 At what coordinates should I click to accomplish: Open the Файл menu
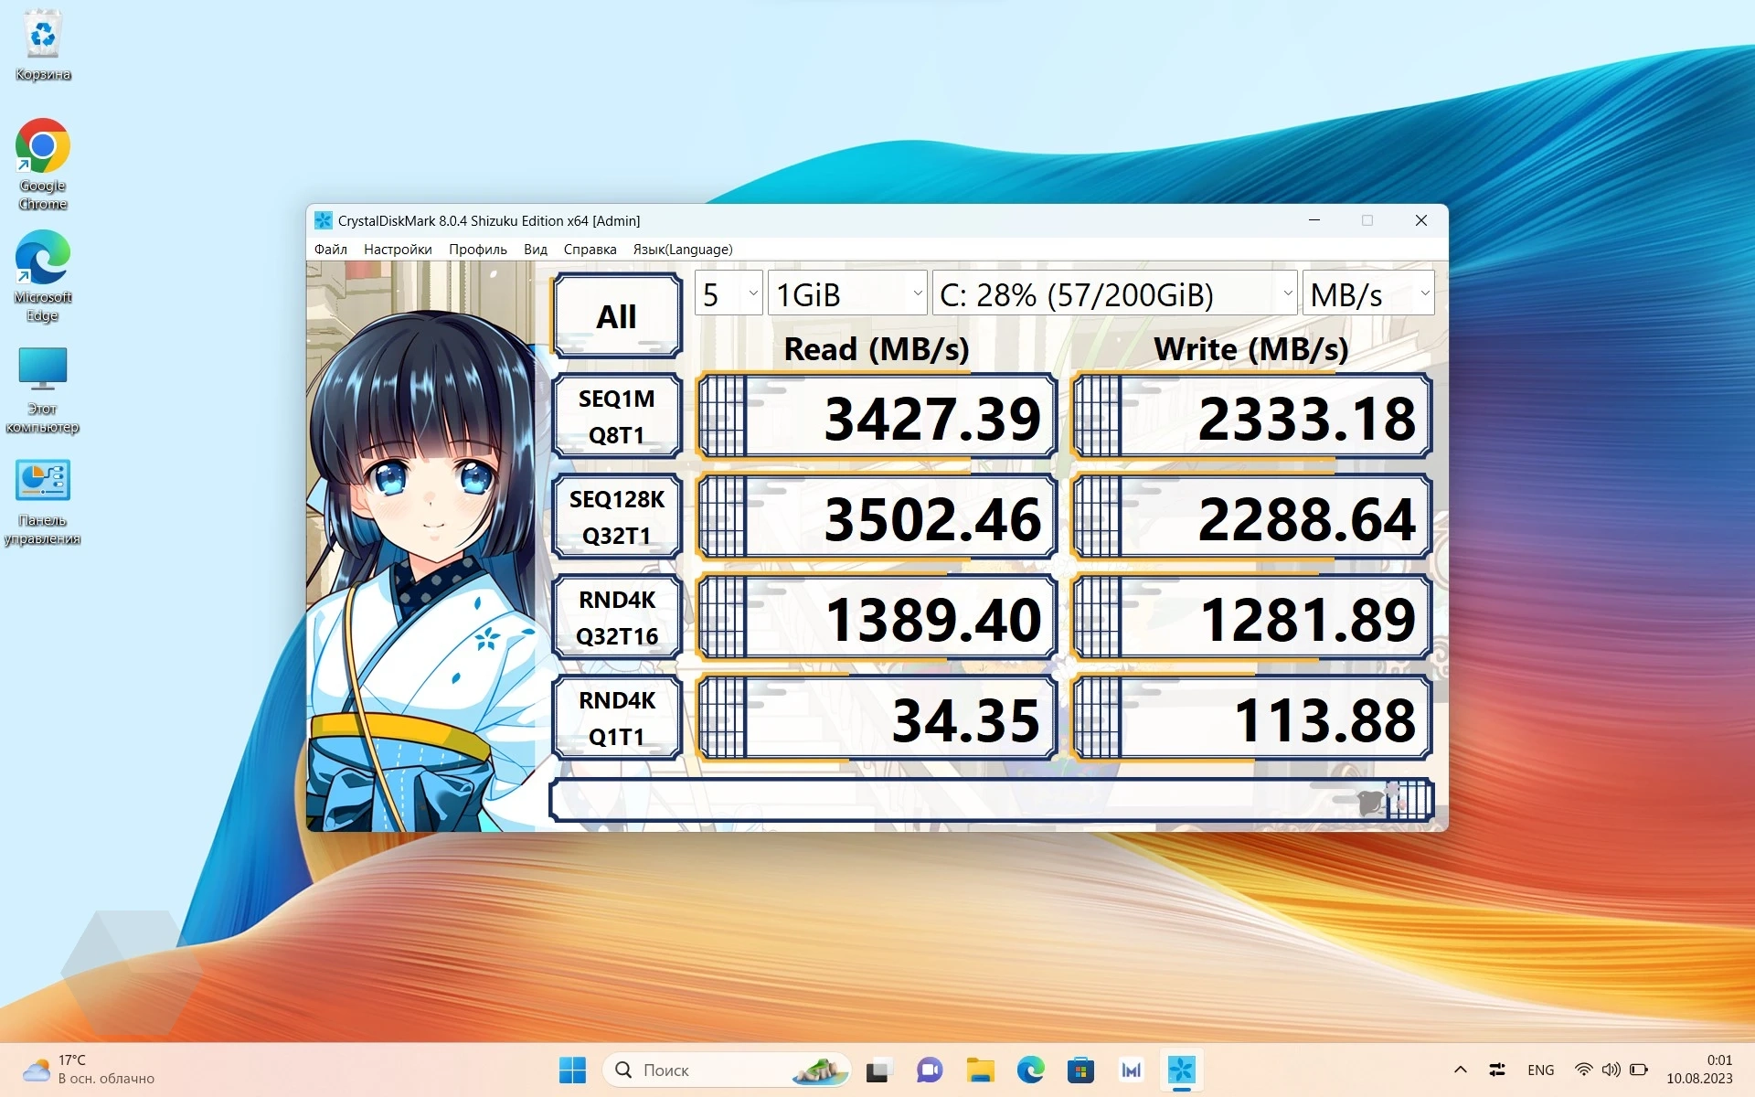331,250
